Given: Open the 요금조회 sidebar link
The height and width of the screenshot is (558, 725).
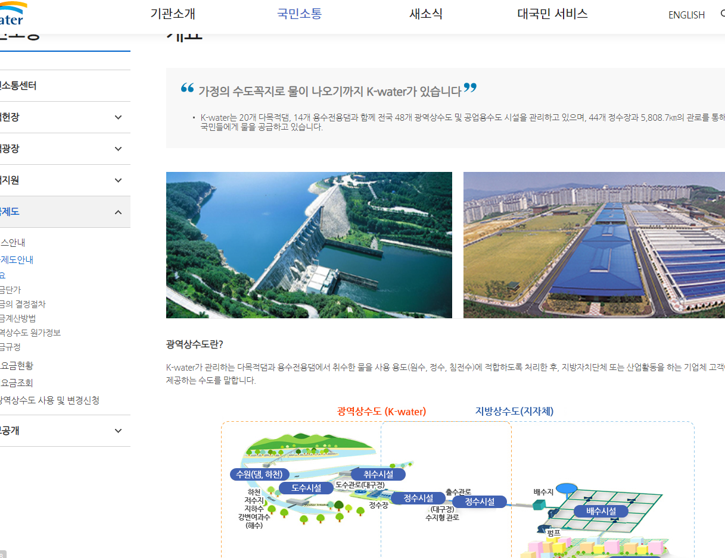Looking at the screenshot, I should click(17, 383).
